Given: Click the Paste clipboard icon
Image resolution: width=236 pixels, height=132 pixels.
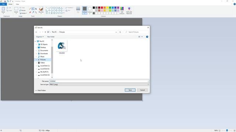Looking at the screenshot, I should point(3,9).
